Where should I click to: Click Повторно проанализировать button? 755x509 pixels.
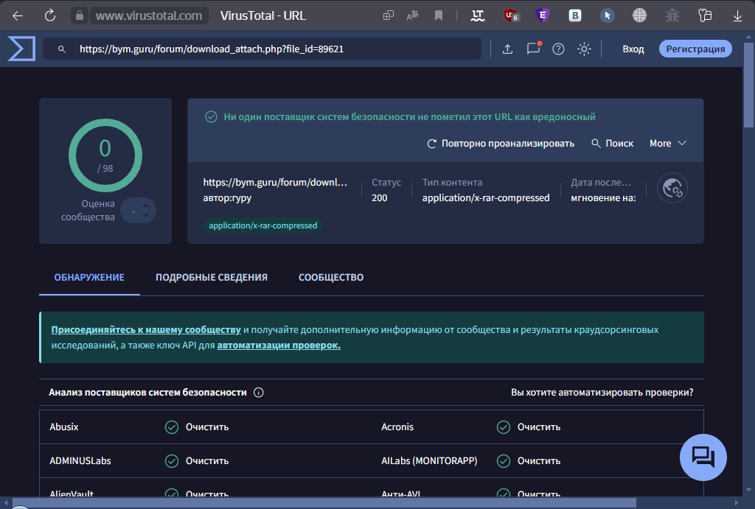coord(501,143)
